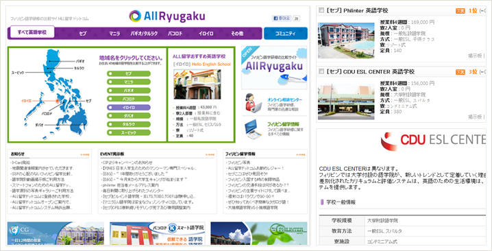Click the Iloilo orange marker on map

(x=58, y=101)
